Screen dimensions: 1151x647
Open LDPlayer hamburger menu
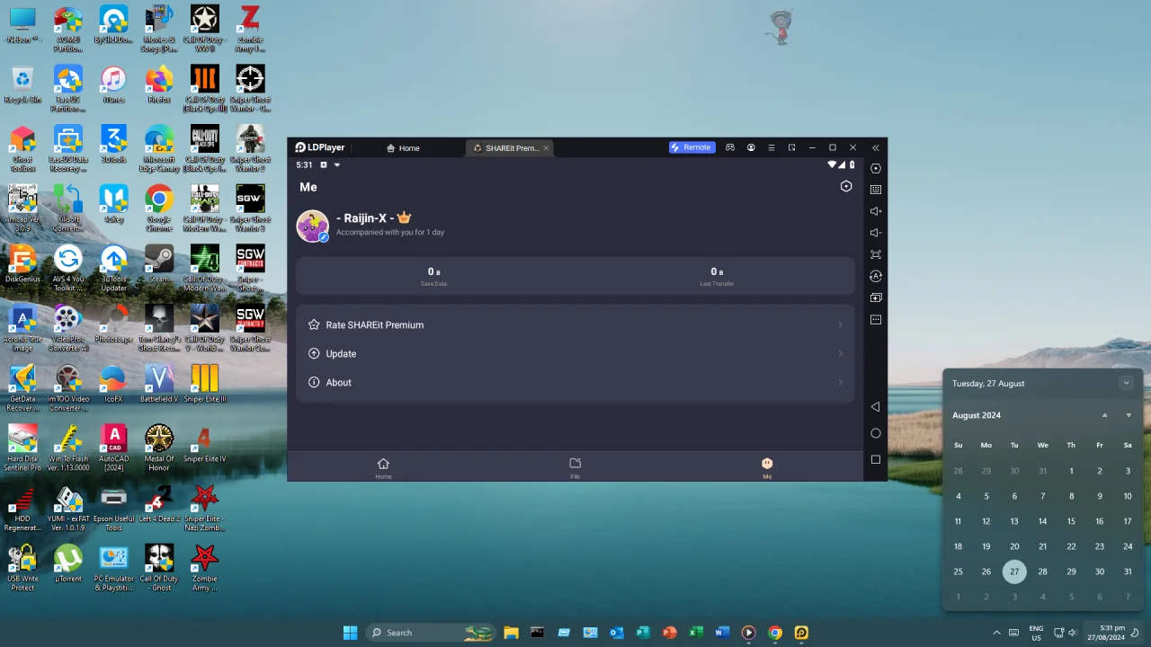click(x=771, y=147)
